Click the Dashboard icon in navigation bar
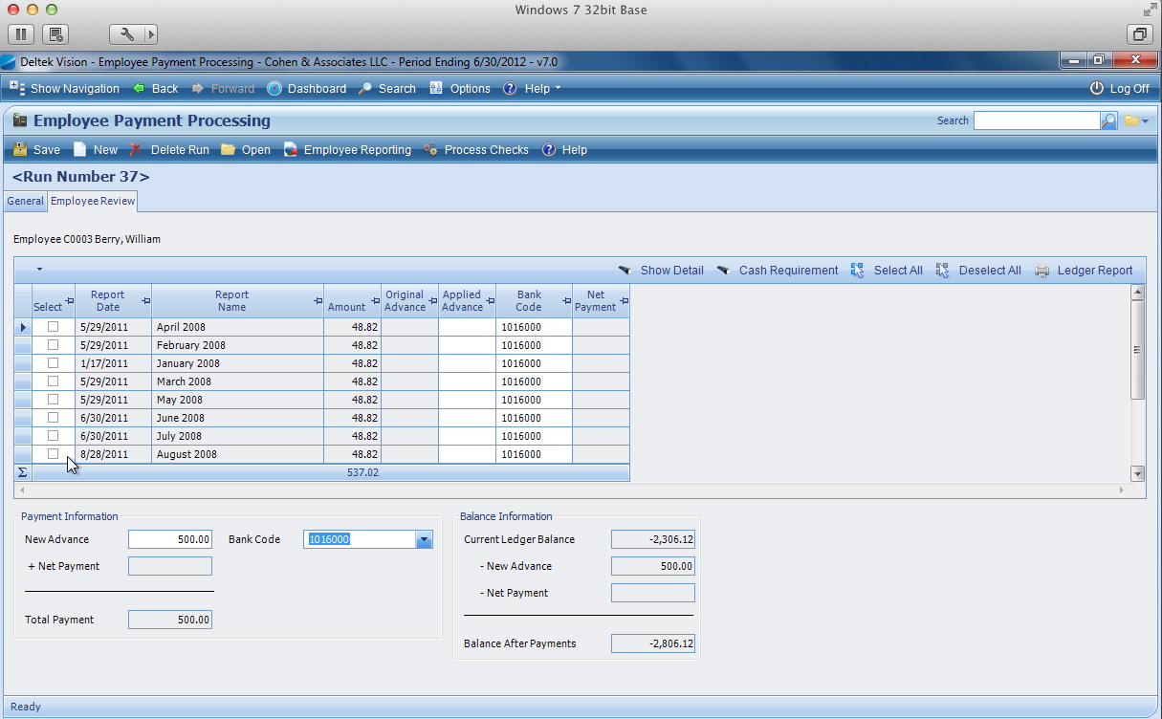The width and height of the screenshot is (1162, 719). point(274,89)
